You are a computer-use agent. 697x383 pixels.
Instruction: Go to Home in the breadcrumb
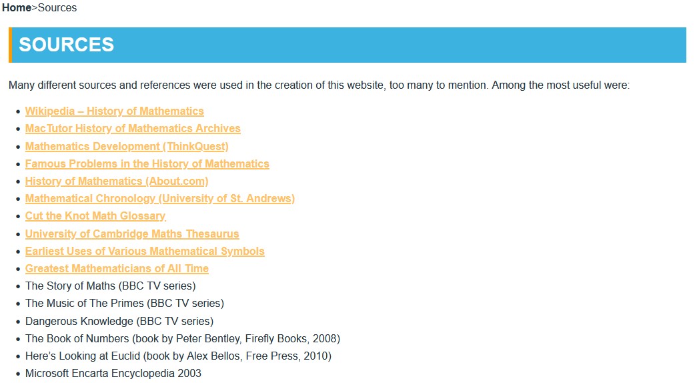point(17,7)
